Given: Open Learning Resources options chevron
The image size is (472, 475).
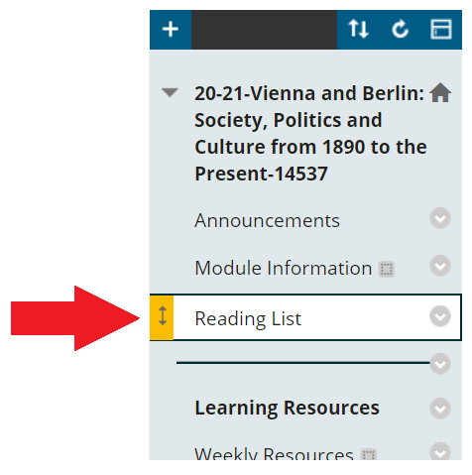Looking at the screenshot, I should pos(440,409).
